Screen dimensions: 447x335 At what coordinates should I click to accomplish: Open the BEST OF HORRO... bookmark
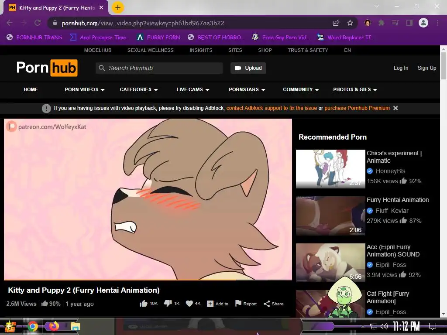pyautogui.click(x=216, y=38)
